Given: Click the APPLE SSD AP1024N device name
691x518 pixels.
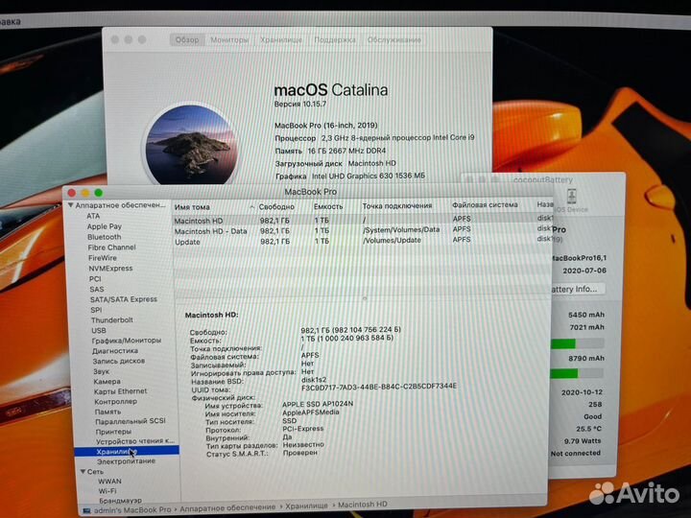Looking at the screenshot, I should click(318, 404).
